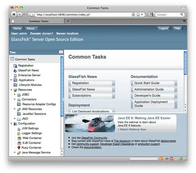
Task: Click the GlassFish News tree icon
Action: pyautogui.click(x=15, y=71)
